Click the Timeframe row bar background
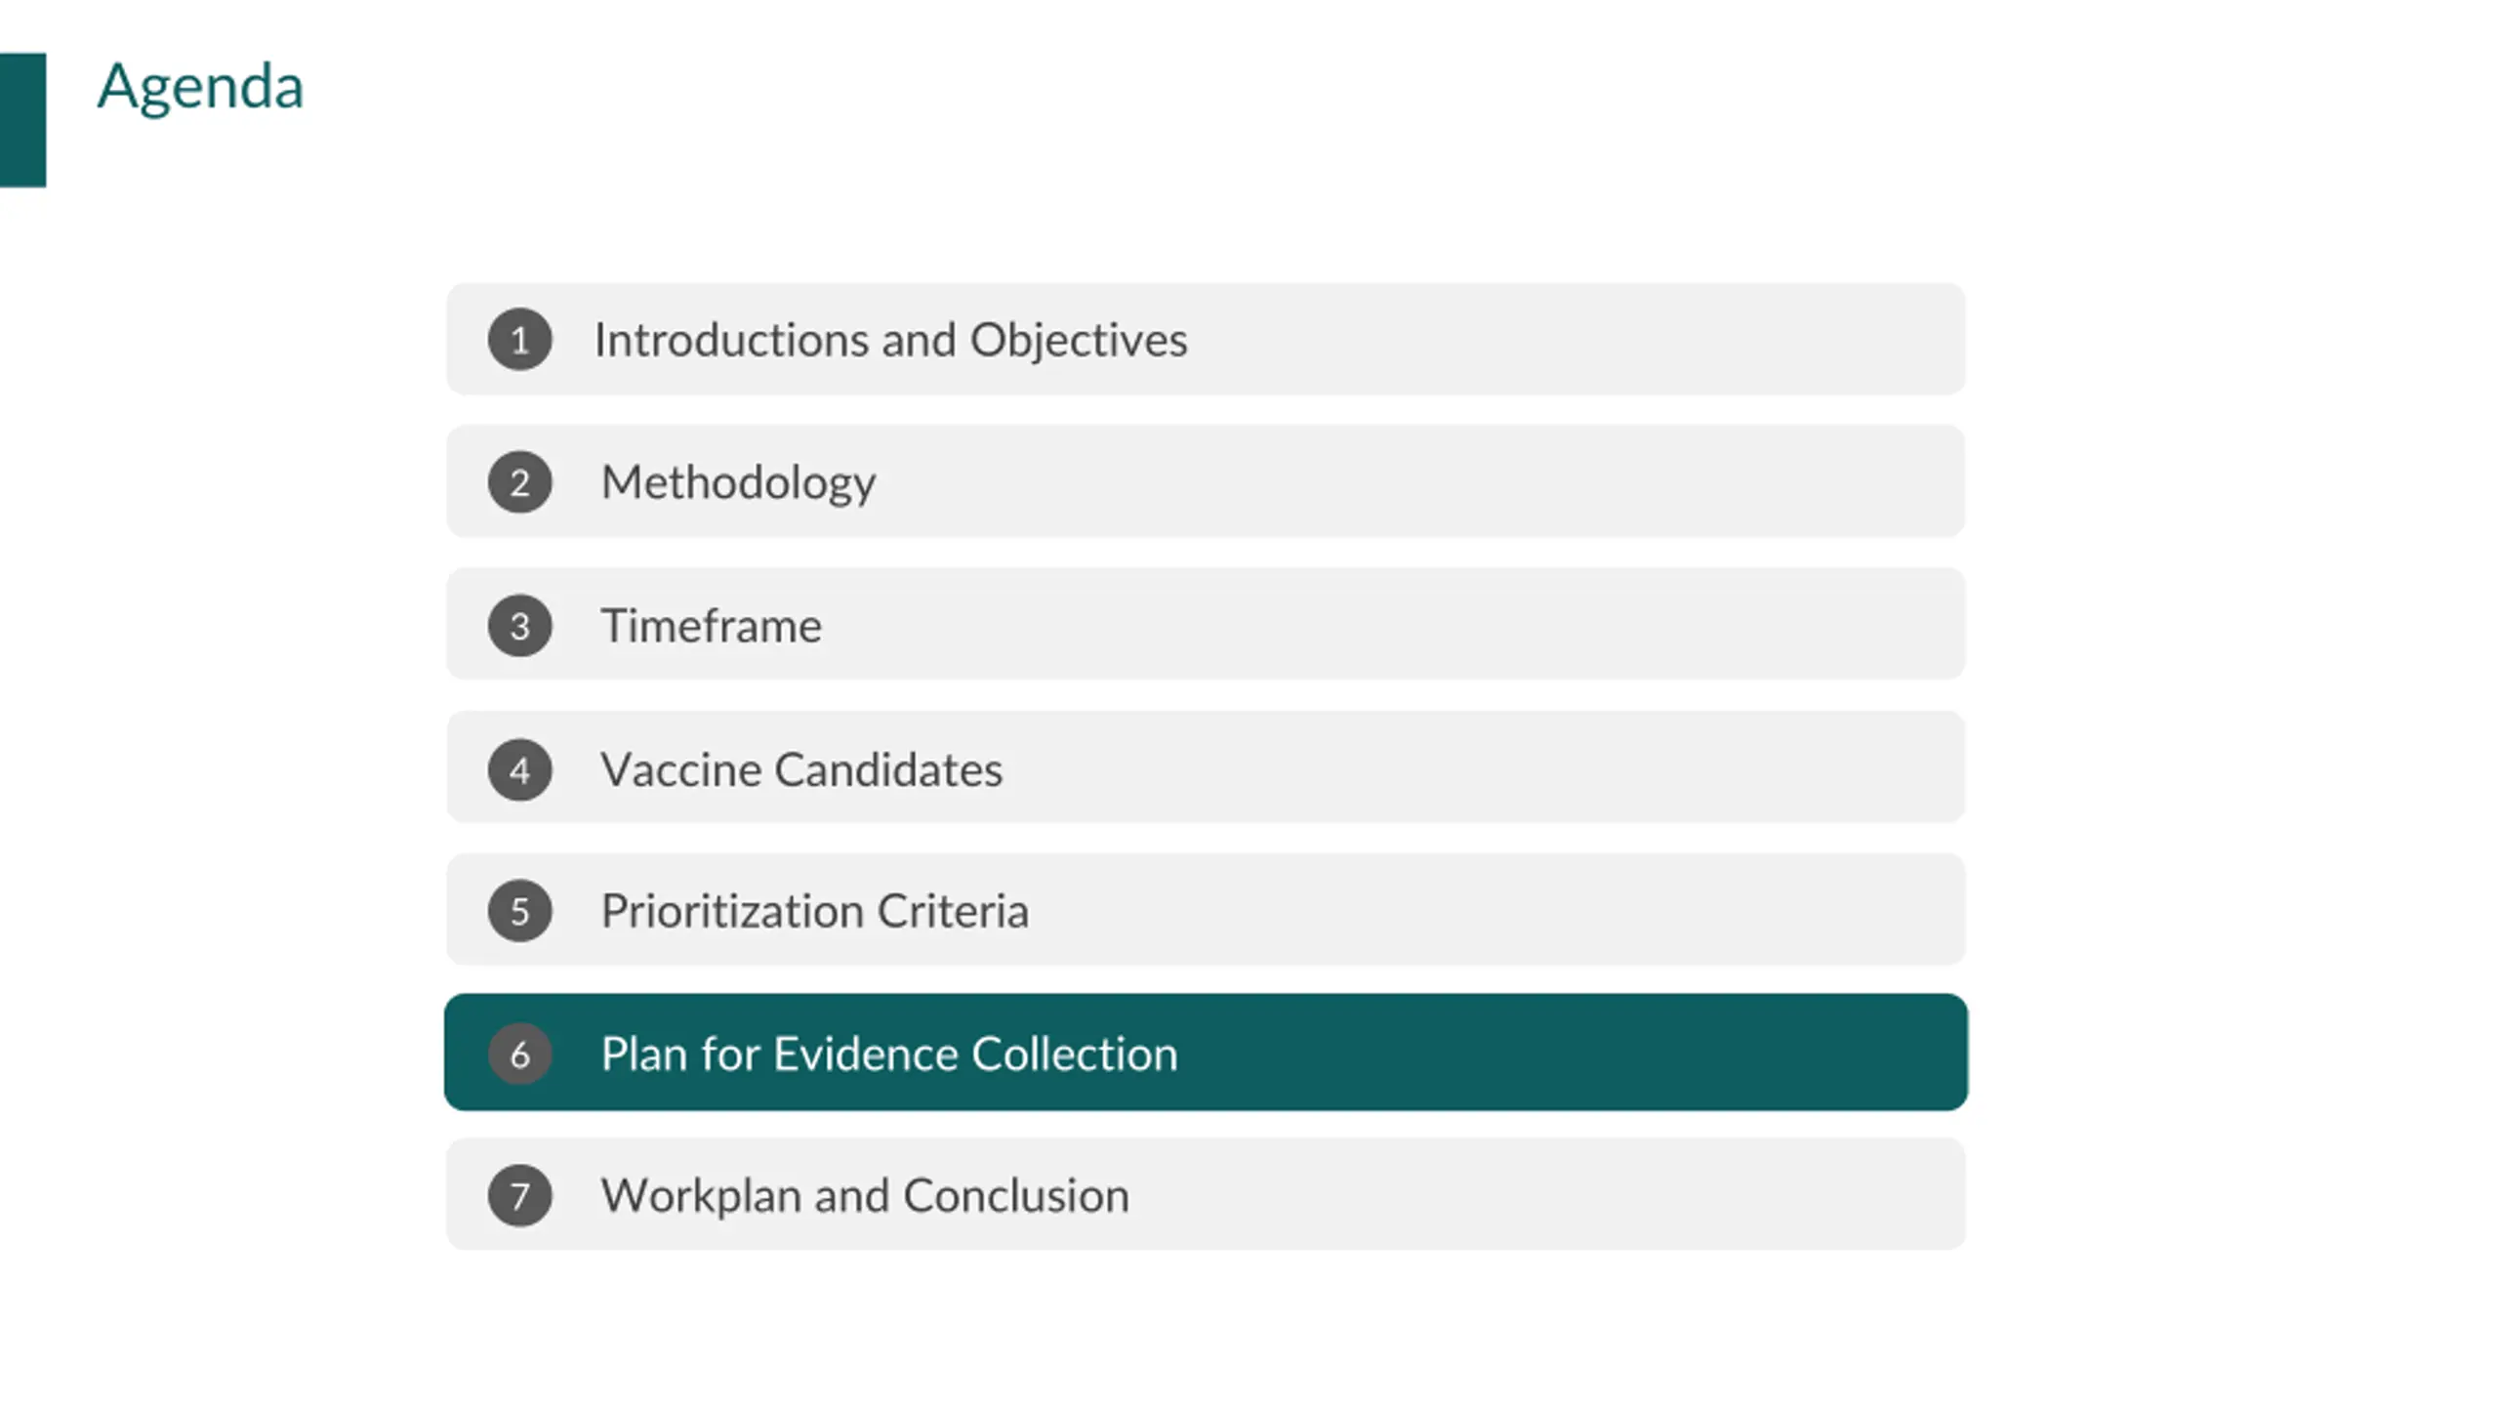Viewport: 2499px width, 1406px height. [1206, 624]
